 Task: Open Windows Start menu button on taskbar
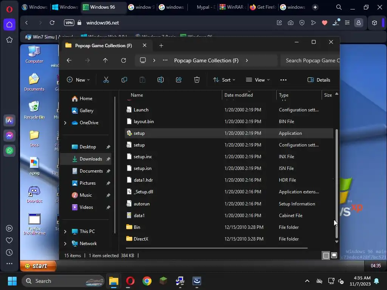tap(12, 281)
